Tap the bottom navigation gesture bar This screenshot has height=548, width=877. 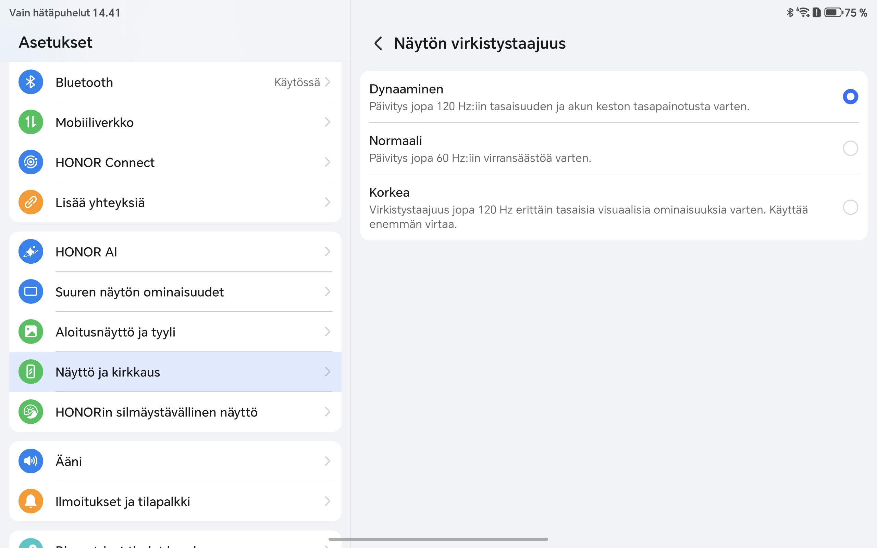[x=438, y=539]
